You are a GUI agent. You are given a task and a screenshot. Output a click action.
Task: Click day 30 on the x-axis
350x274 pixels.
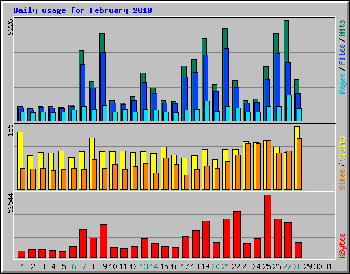318,266
